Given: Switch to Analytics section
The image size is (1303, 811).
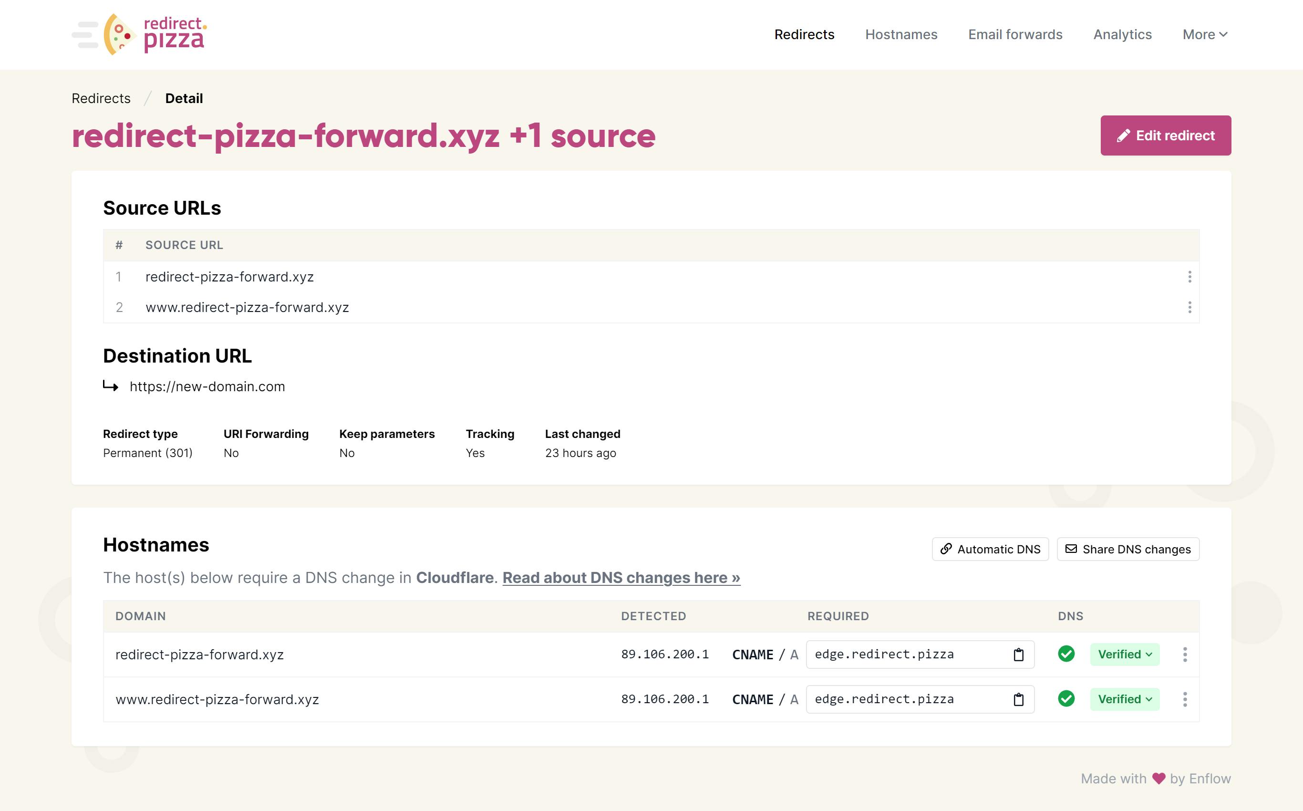Looking at the screenshot, I should click(x=1122, y=34).
